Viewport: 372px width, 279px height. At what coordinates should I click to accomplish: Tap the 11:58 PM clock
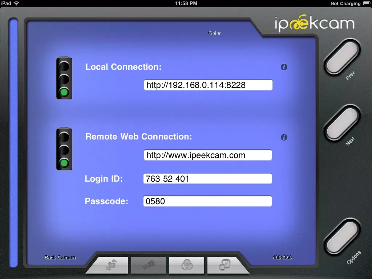[186, 3]
